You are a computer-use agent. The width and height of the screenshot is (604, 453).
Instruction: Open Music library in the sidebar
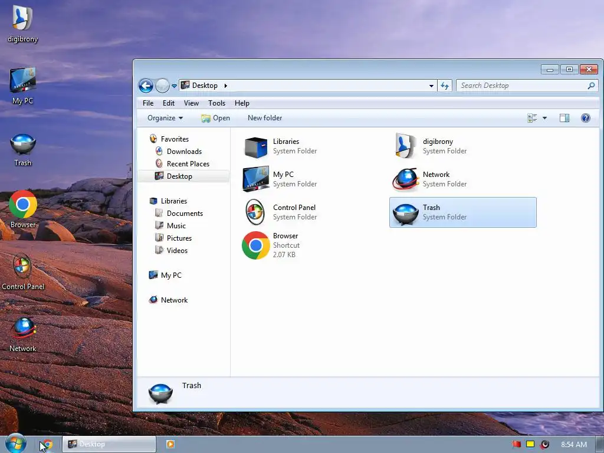tap(176, 226)
